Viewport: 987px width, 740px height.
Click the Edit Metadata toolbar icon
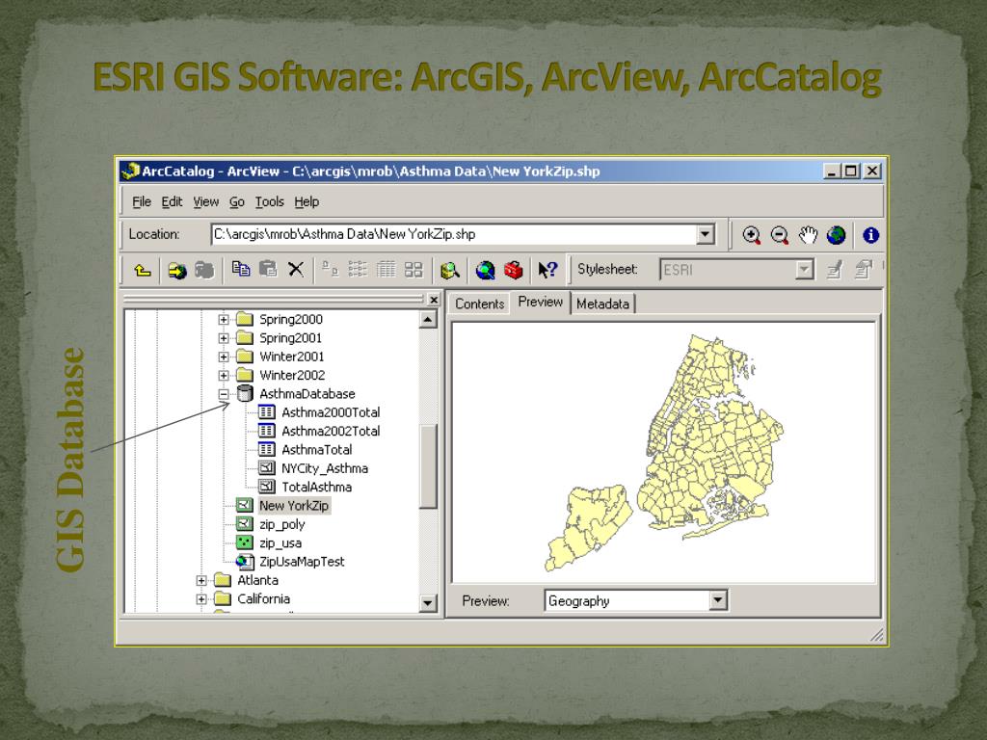point(835,270)
